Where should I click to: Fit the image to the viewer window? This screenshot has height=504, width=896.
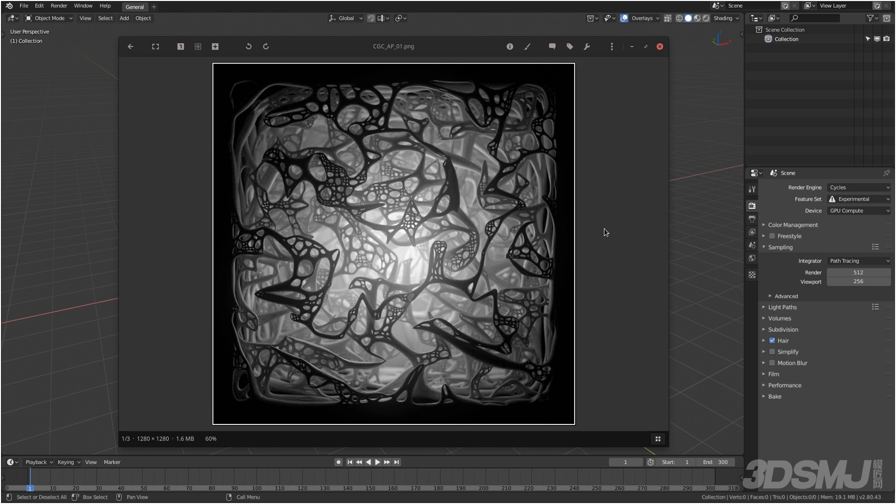pyautogui.click(x=198, y=47)
